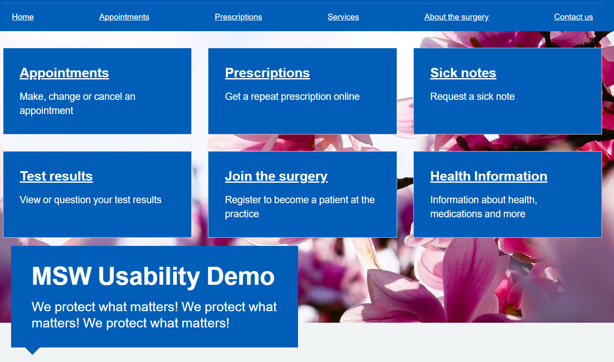The image size is (614, 362).
Task: Click "Make, change or cancel an appointment" text
Action: tap(77, 103)
